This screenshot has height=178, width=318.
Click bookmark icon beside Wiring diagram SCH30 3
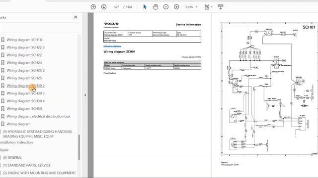(x=3, y=93)
